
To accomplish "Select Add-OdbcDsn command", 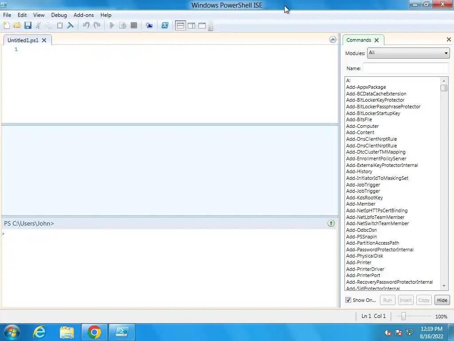I will [x=362, y=230].
